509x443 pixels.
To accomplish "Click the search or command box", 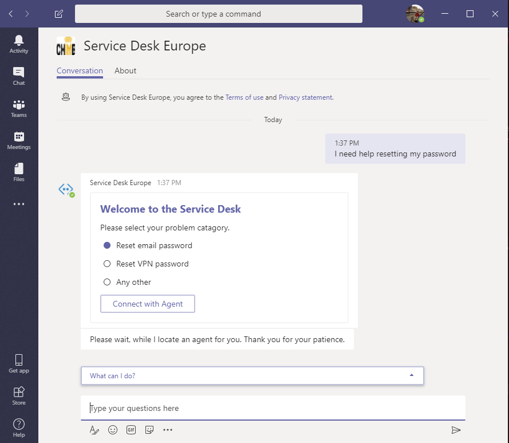I will 219,14.
